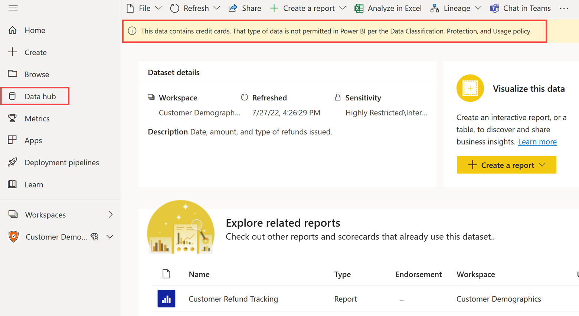Image resolution: width=579 pixels, height=316 pixels.
Task: Click the Lineage hierarchy icon
Action: tap(435, 8)
